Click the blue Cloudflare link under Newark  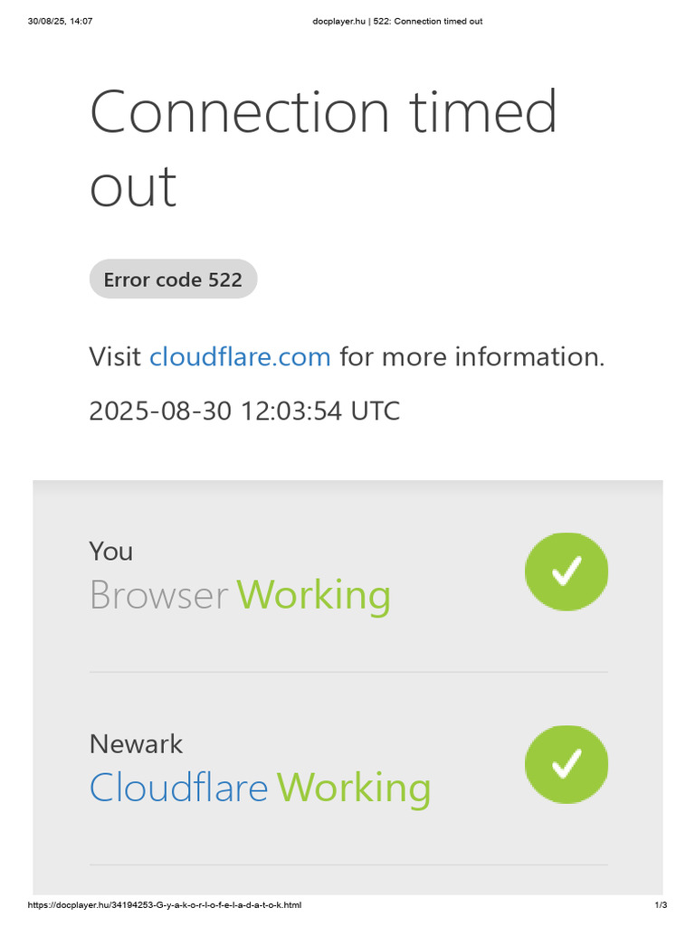pyautogui.click(x=178, y=788)
